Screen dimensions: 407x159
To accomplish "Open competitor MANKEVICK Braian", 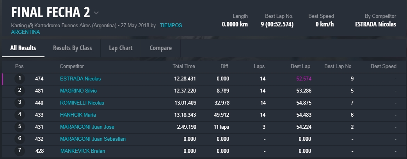I will click(83, 151).
